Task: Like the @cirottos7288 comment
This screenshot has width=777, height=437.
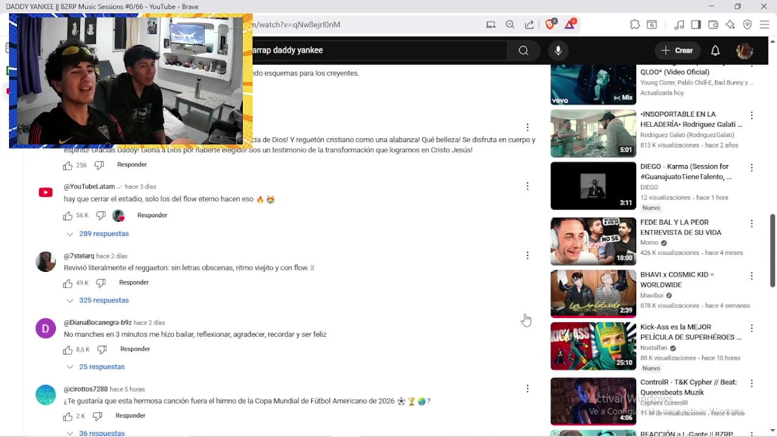Action: tap(67, 416)
